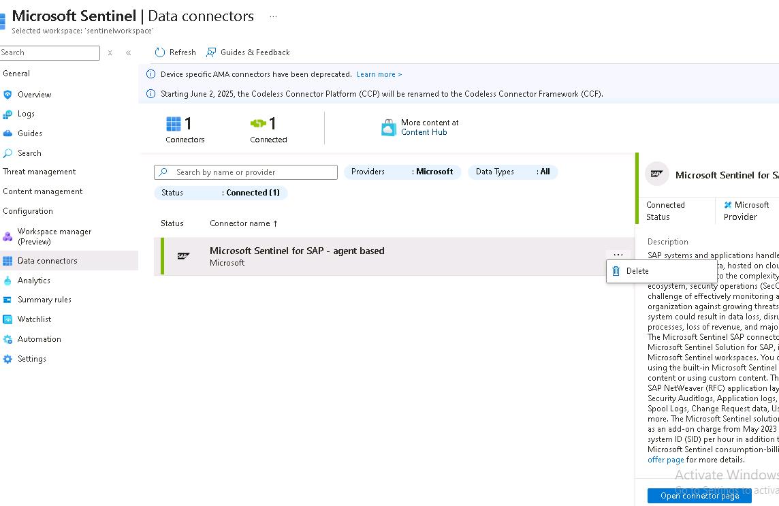779x506 pixels.
Task: Go to Logs in sidebar
Action: pyautogui.click(x=26, y=114)
